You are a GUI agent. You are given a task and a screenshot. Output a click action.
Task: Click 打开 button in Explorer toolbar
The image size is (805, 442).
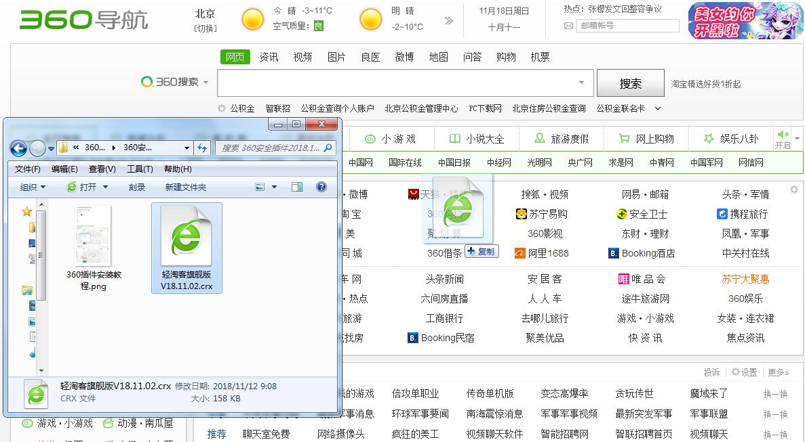tap(81, 187)
